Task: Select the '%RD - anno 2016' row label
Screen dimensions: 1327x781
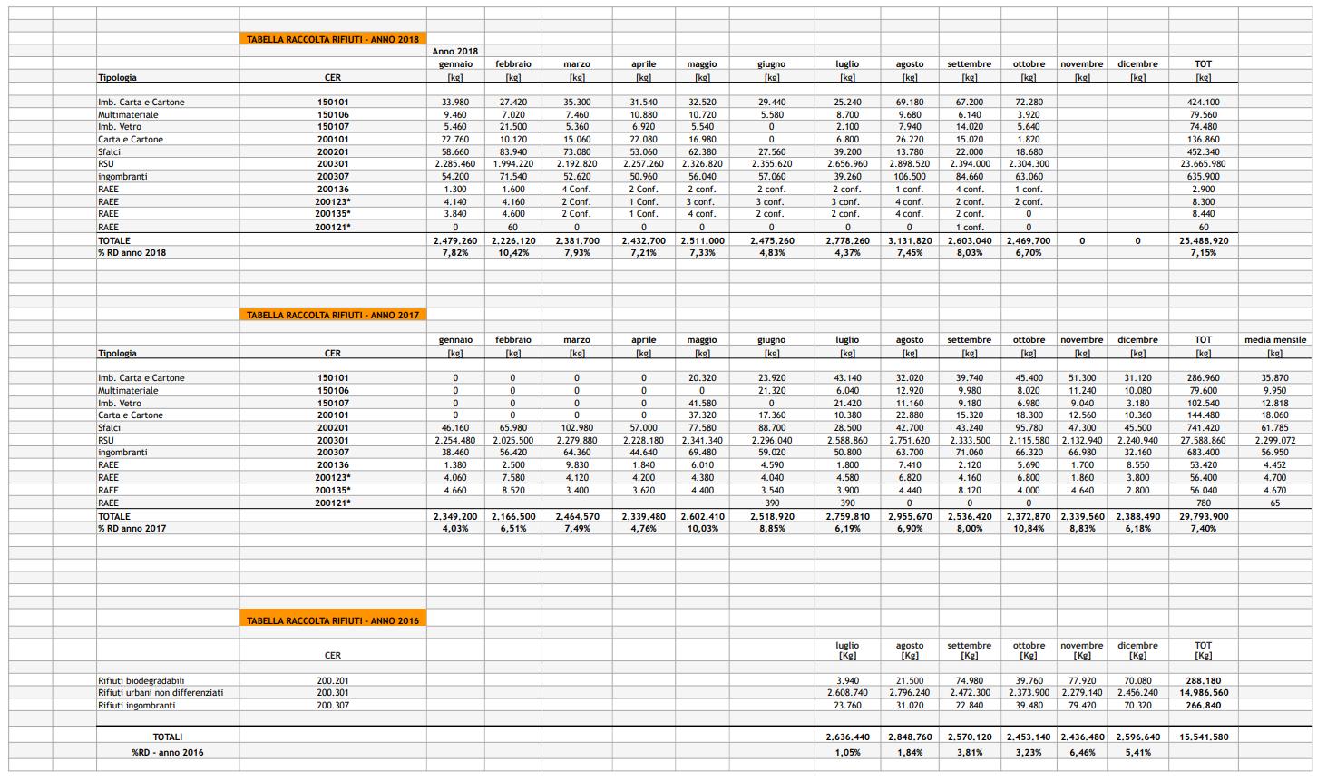Action: 168,752
